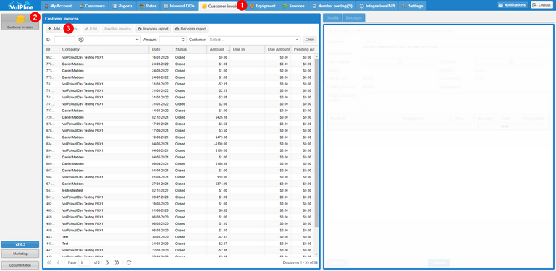Click the v2.0.3 version button
Image resolution: width=556 pixels, height=271 pixels.
click(x=20, y=244)
